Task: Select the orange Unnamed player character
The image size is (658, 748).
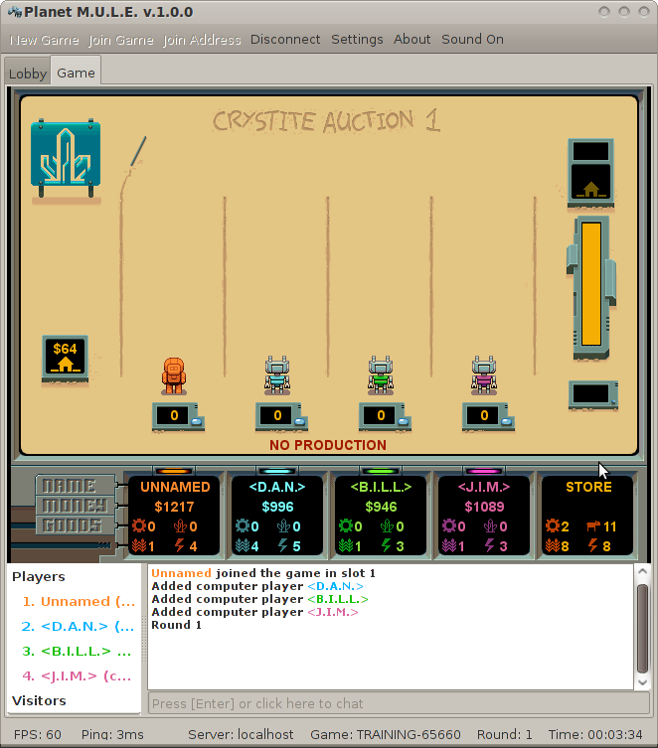Action: [x=173, y=375]
